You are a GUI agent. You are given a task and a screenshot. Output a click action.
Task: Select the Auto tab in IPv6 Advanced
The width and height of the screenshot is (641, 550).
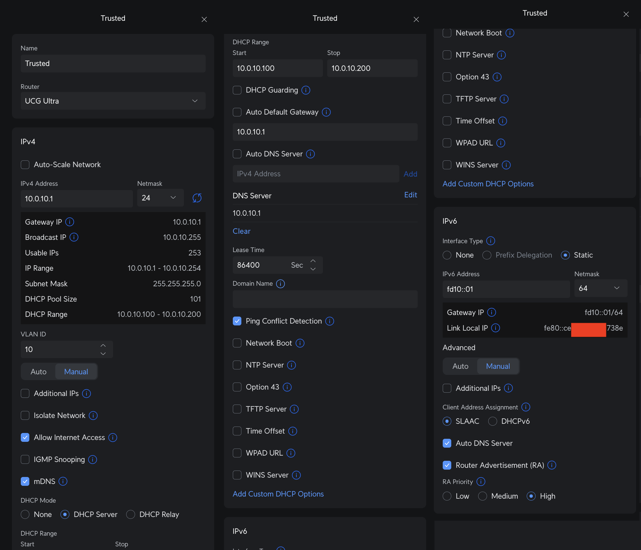460,366
